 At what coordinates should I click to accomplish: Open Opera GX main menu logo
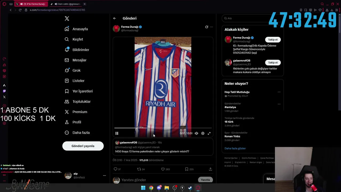click(x=4, y=4)
